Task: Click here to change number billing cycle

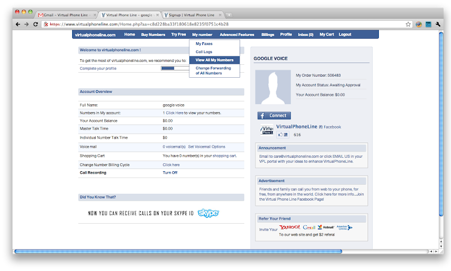Action: [x=171, y=165]
